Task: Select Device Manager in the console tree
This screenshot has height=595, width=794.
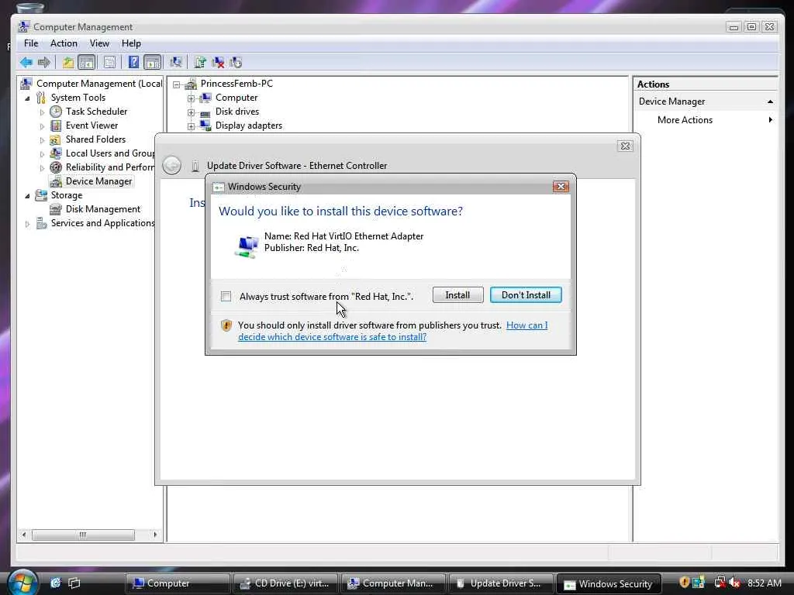Action: pos(98,181)
